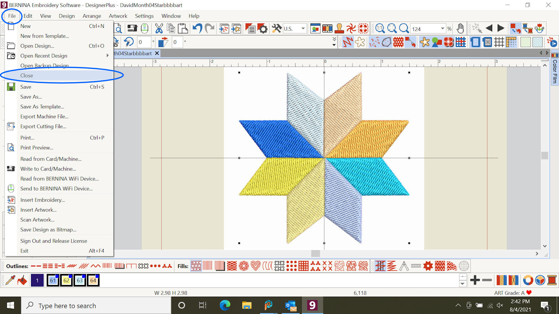Screen dimensions: 559x314
Task: Click the Insert Artwork toolbar icon
Action: point(236,29)
